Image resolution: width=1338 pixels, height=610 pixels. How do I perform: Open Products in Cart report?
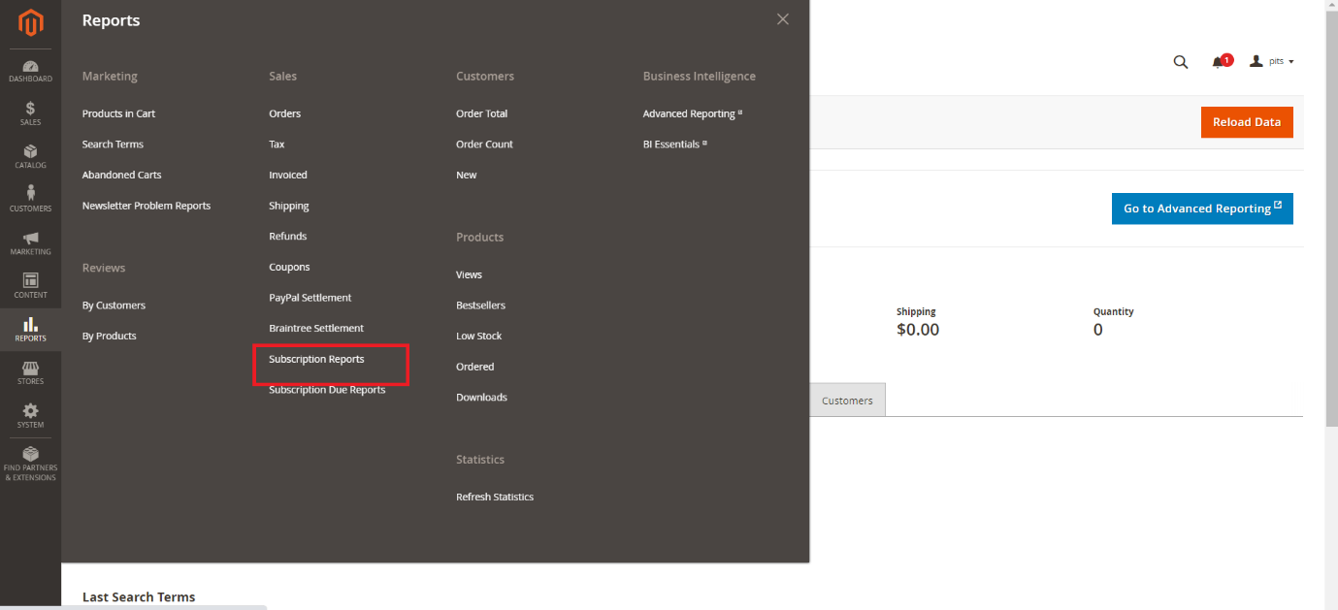coord(118,113)
